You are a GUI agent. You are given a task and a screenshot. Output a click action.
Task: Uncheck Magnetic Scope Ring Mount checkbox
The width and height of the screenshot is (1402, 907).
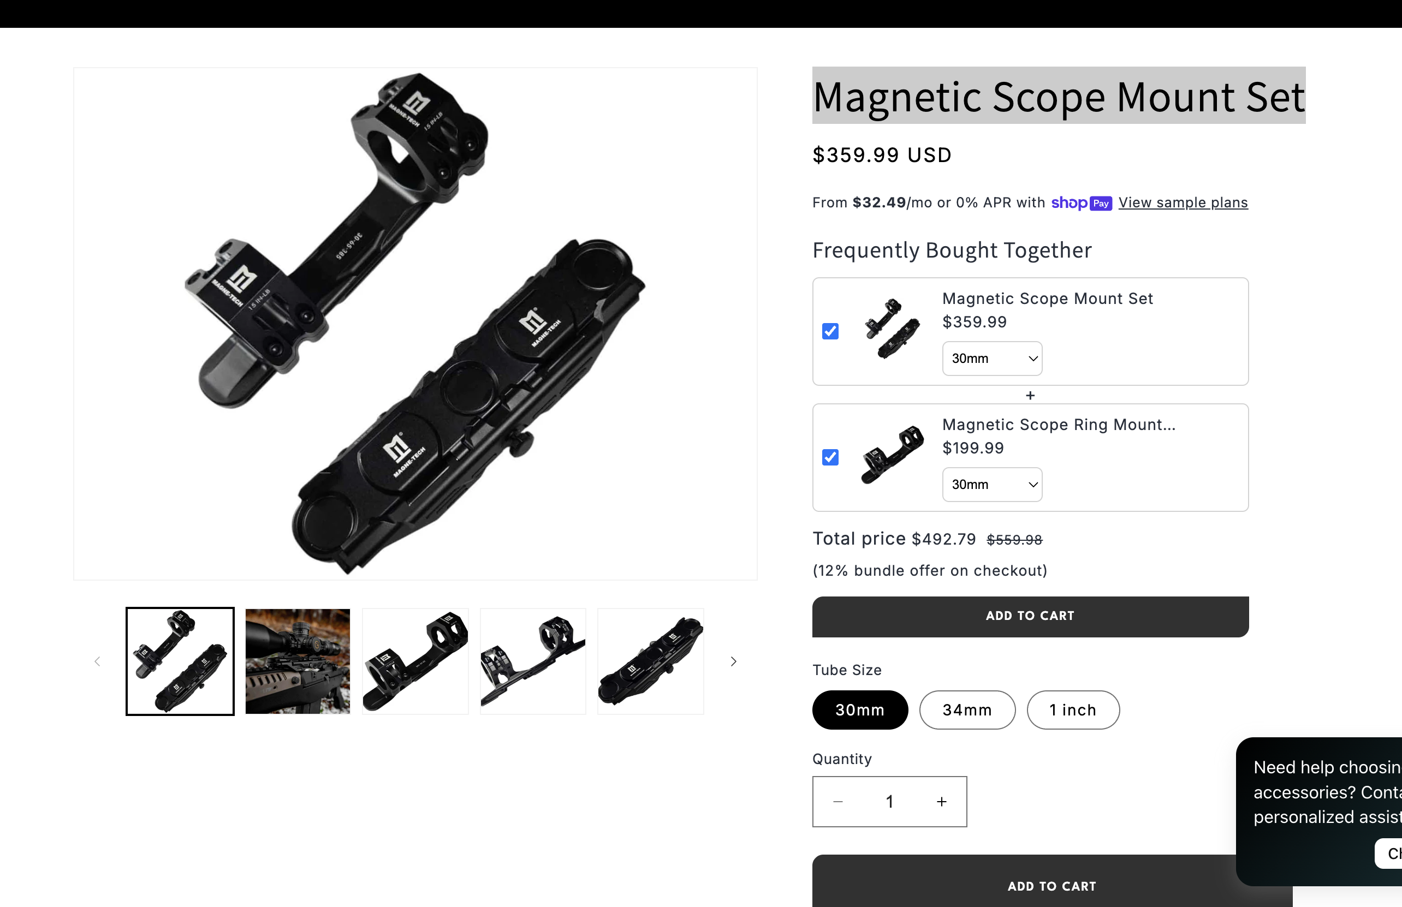tap(830, 457)
